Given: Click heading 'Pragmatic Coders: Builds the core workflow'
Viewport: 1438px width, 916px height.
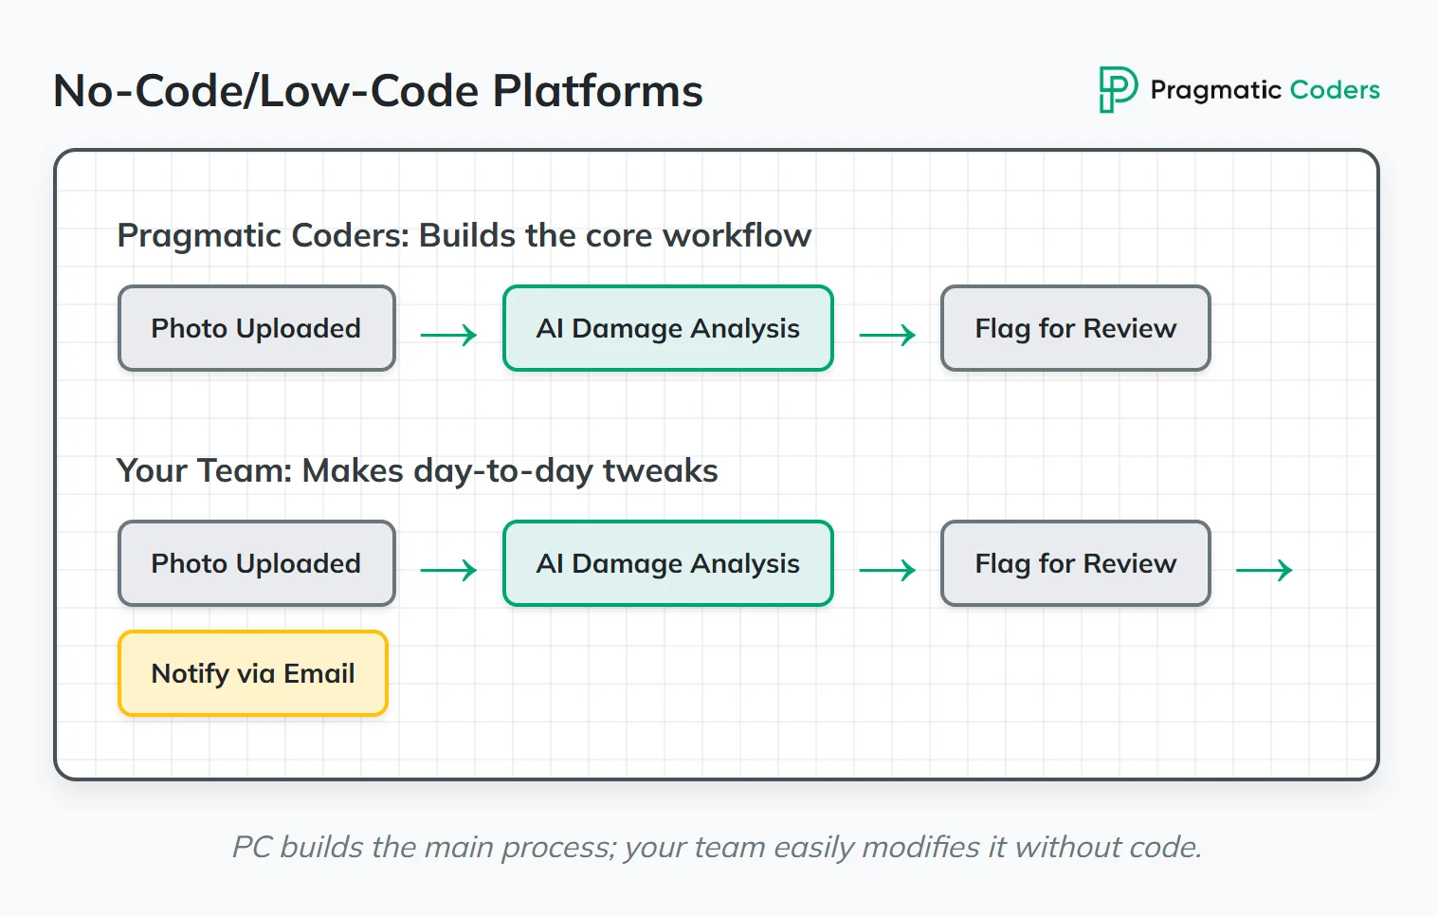Looking at the screenshot, I should (464, 235).
